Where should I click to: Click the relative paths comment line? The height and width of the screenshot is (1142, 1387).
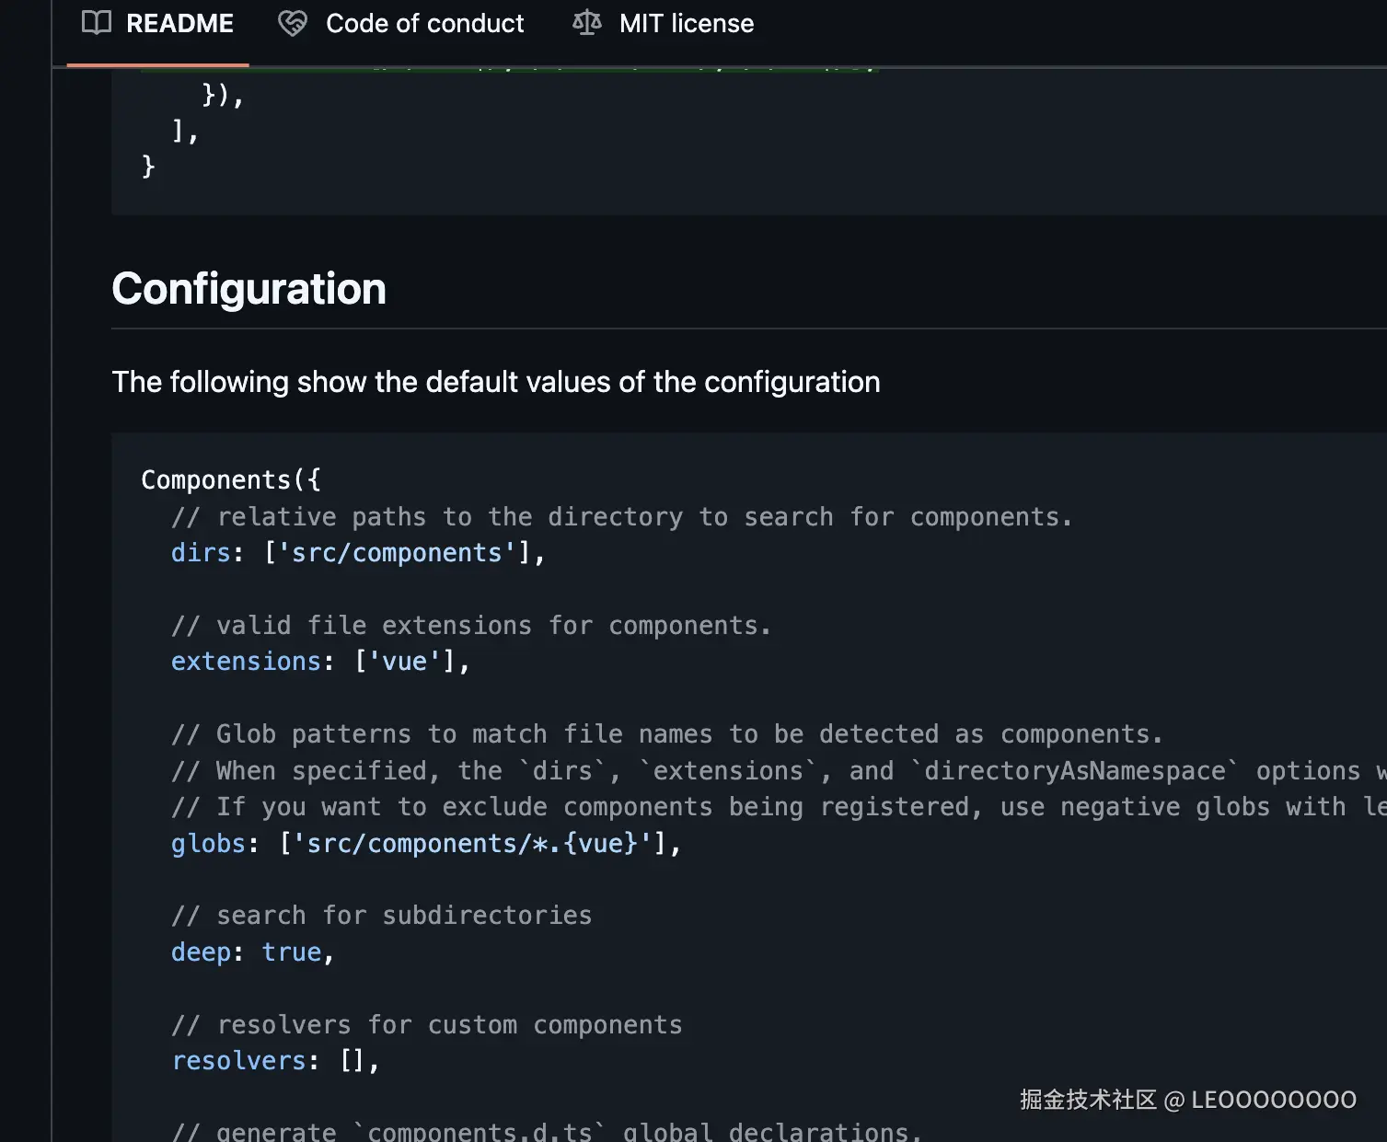(621, 517)
